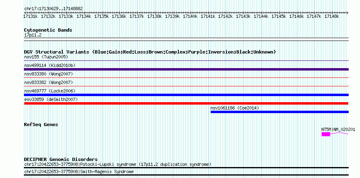Click the 17137k ruler tick label
This screenshot has width=360, height=178.
click(x=137, y=16)
